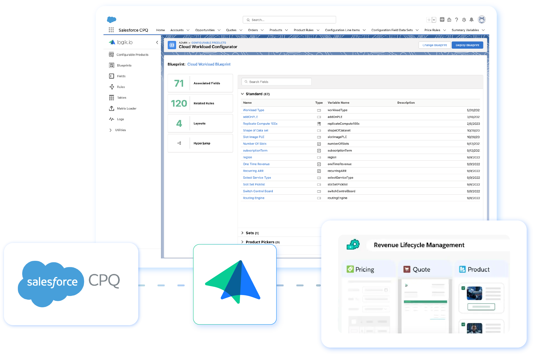Screen dimensions: 535x356
Task: Open the Switch Control Board field link
Action: point(258,191)
